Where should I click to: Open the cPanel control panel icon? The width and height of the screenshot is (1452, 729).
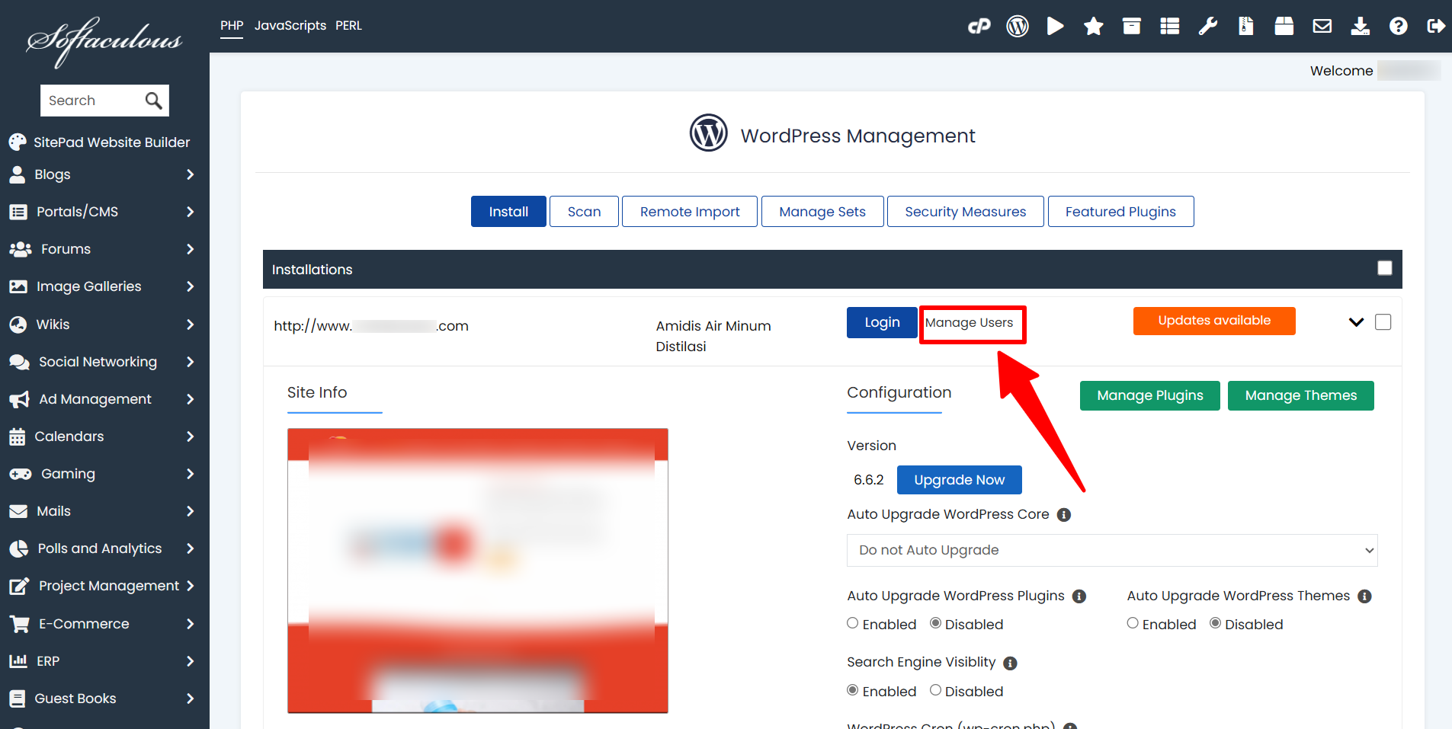coord(979,27)
